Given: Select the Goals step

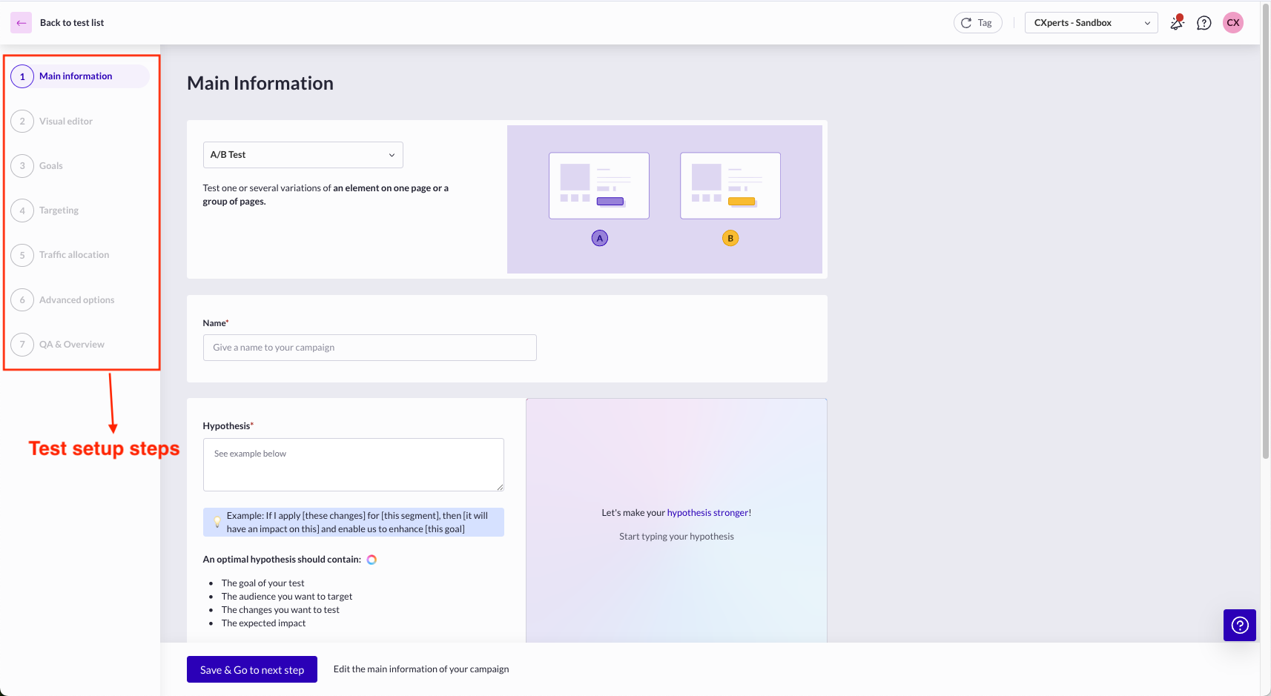Looking at the screenshot, I should [x=51, y=166].
